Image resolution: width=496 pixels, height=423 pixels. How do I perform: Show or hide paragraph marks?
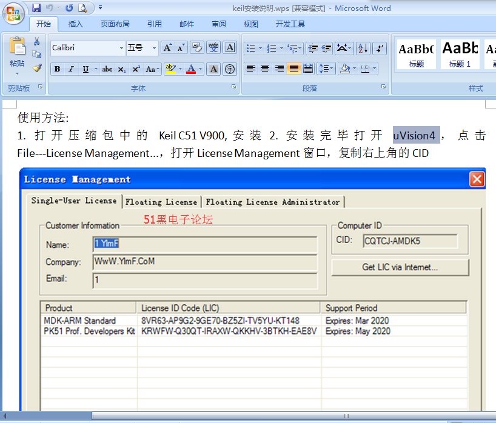(x=380, y=48)
